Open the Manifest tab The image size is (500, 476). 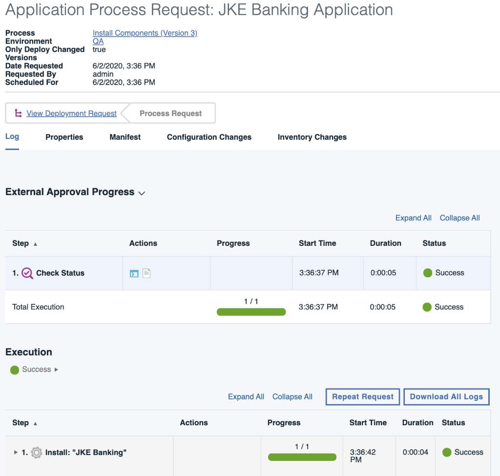125,137
